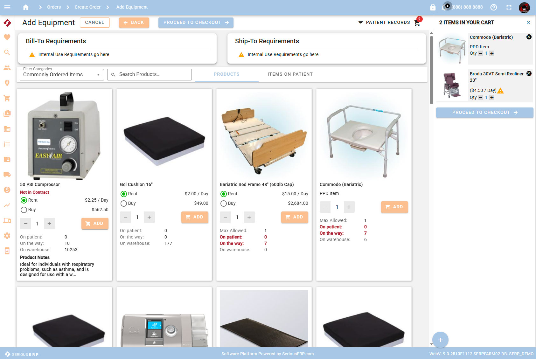Click the home icon in the breadcrumb
Image resolution: width=536 pixels, height=359 pixels.
coord(26,7)
